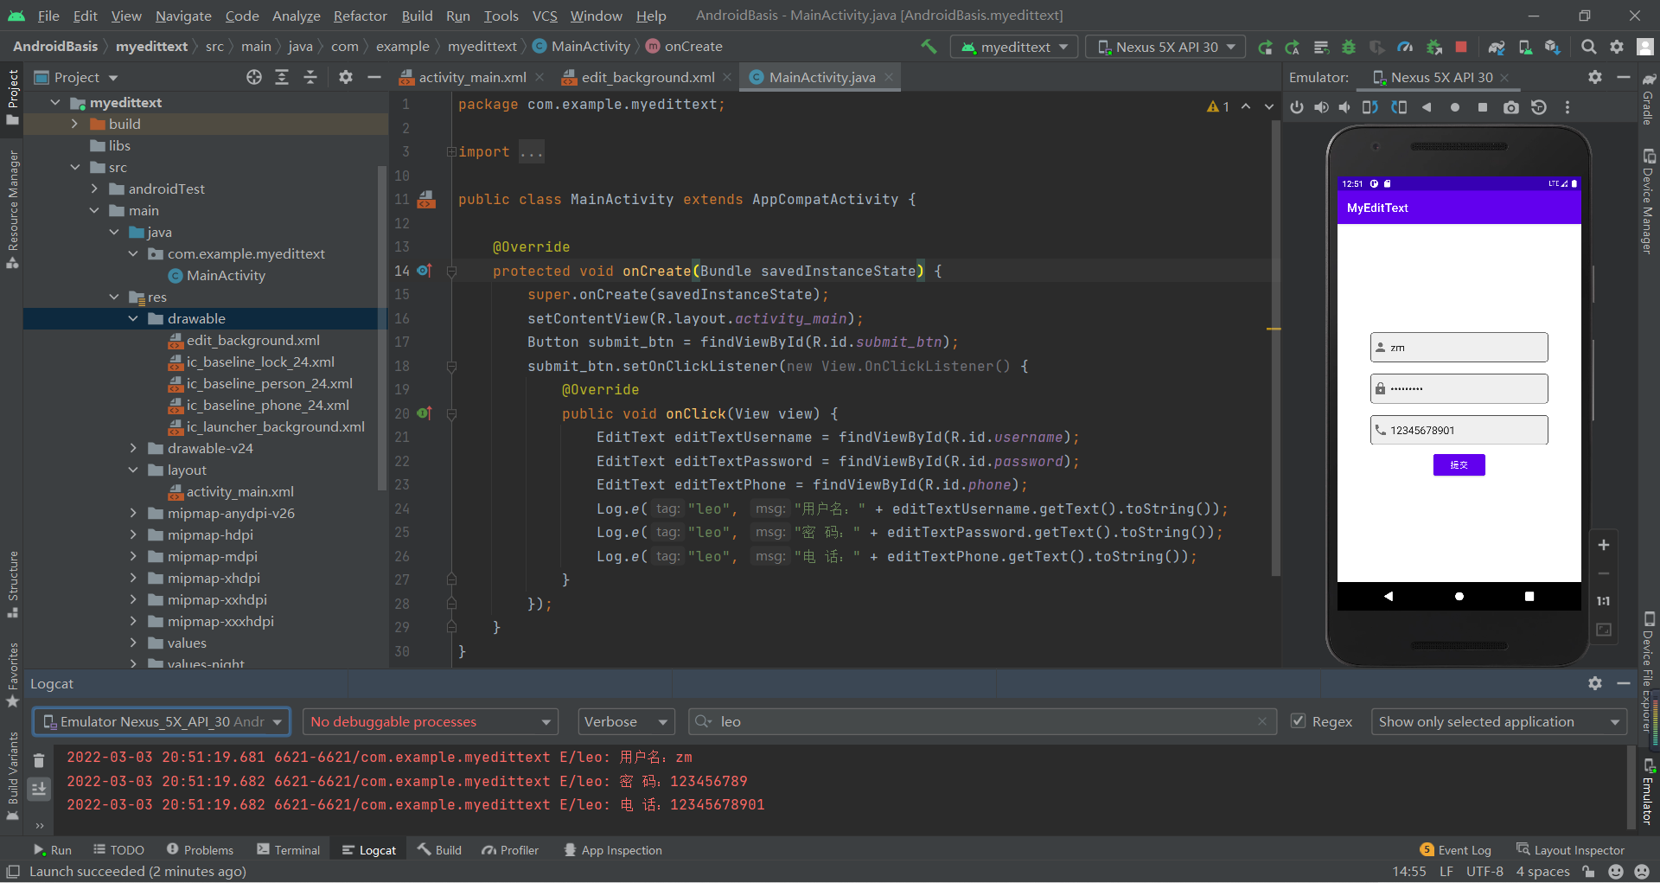Click emulator volume down icon
1660x883 pixels.
tap(1344, 107)
